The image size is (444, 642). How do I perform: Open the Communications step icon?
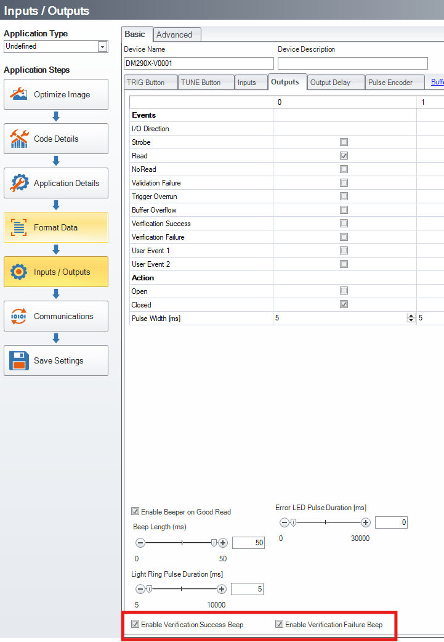19,317
